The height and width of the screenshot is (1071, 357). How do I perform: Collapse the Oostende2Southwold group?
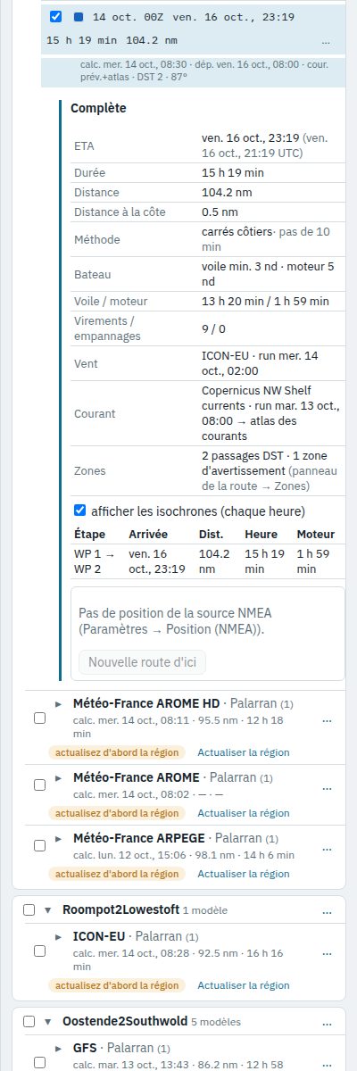pos(50,1021)
